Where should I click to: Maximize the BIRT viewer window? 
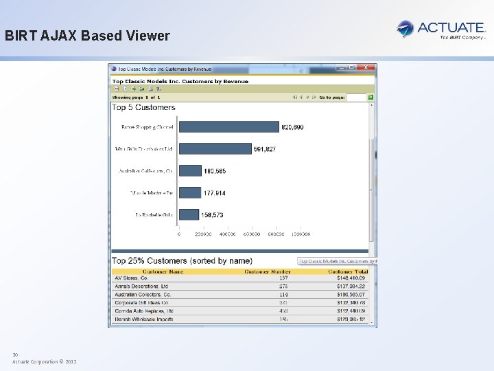[x=351, y=67]
